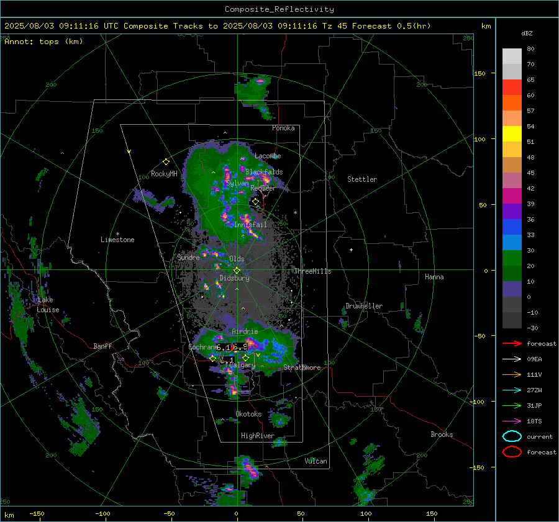Click the yellow diamond marker near RockyMH
This screenshot has width=559, height=522.
(x=166, y=162)
